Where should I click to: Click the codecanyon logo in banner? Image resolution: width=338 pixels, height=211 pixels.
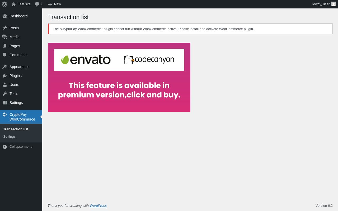coord(149,60)
